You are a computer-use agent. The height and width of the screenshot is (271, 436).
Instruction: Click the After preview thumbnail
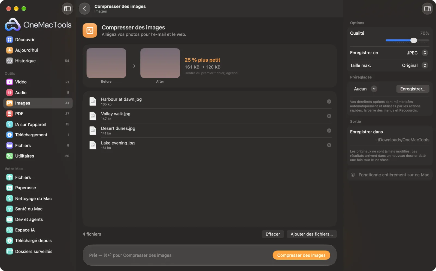tap(160, 63)
